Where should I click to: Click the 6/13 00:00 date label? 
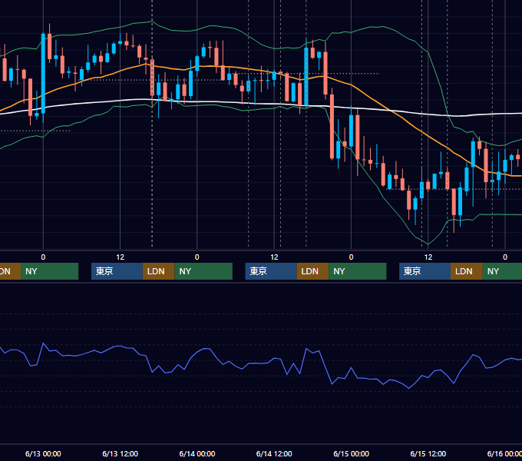pos(43,453)
